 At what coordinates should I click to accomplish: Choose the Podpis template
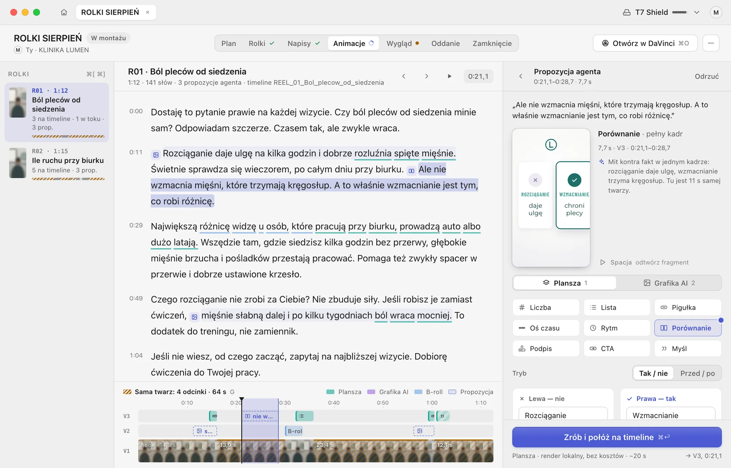(546, 349)
